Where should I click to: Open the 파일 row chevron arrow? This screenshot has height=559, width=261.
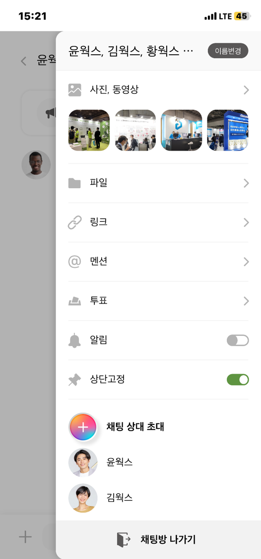[246, 183]
